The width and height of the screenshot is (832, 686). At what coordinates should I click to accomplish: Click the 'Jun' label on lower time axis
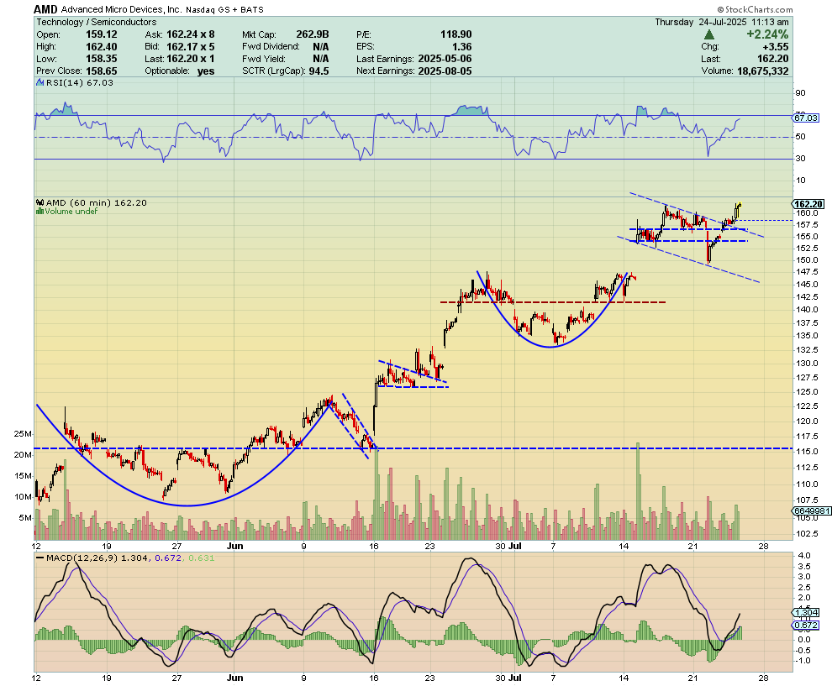click(x=234, y=678)
